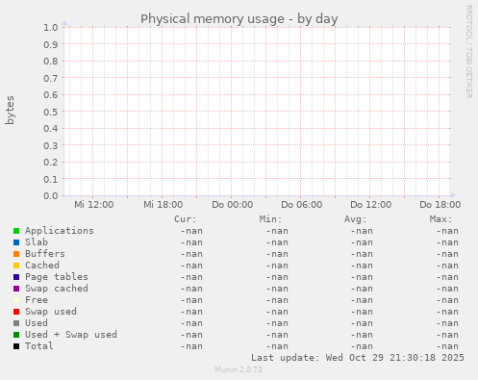The width and height of the screenshot is (478, 380).
Task: Click the yellow Cached legend swatch
Action: tap(16, 266)
